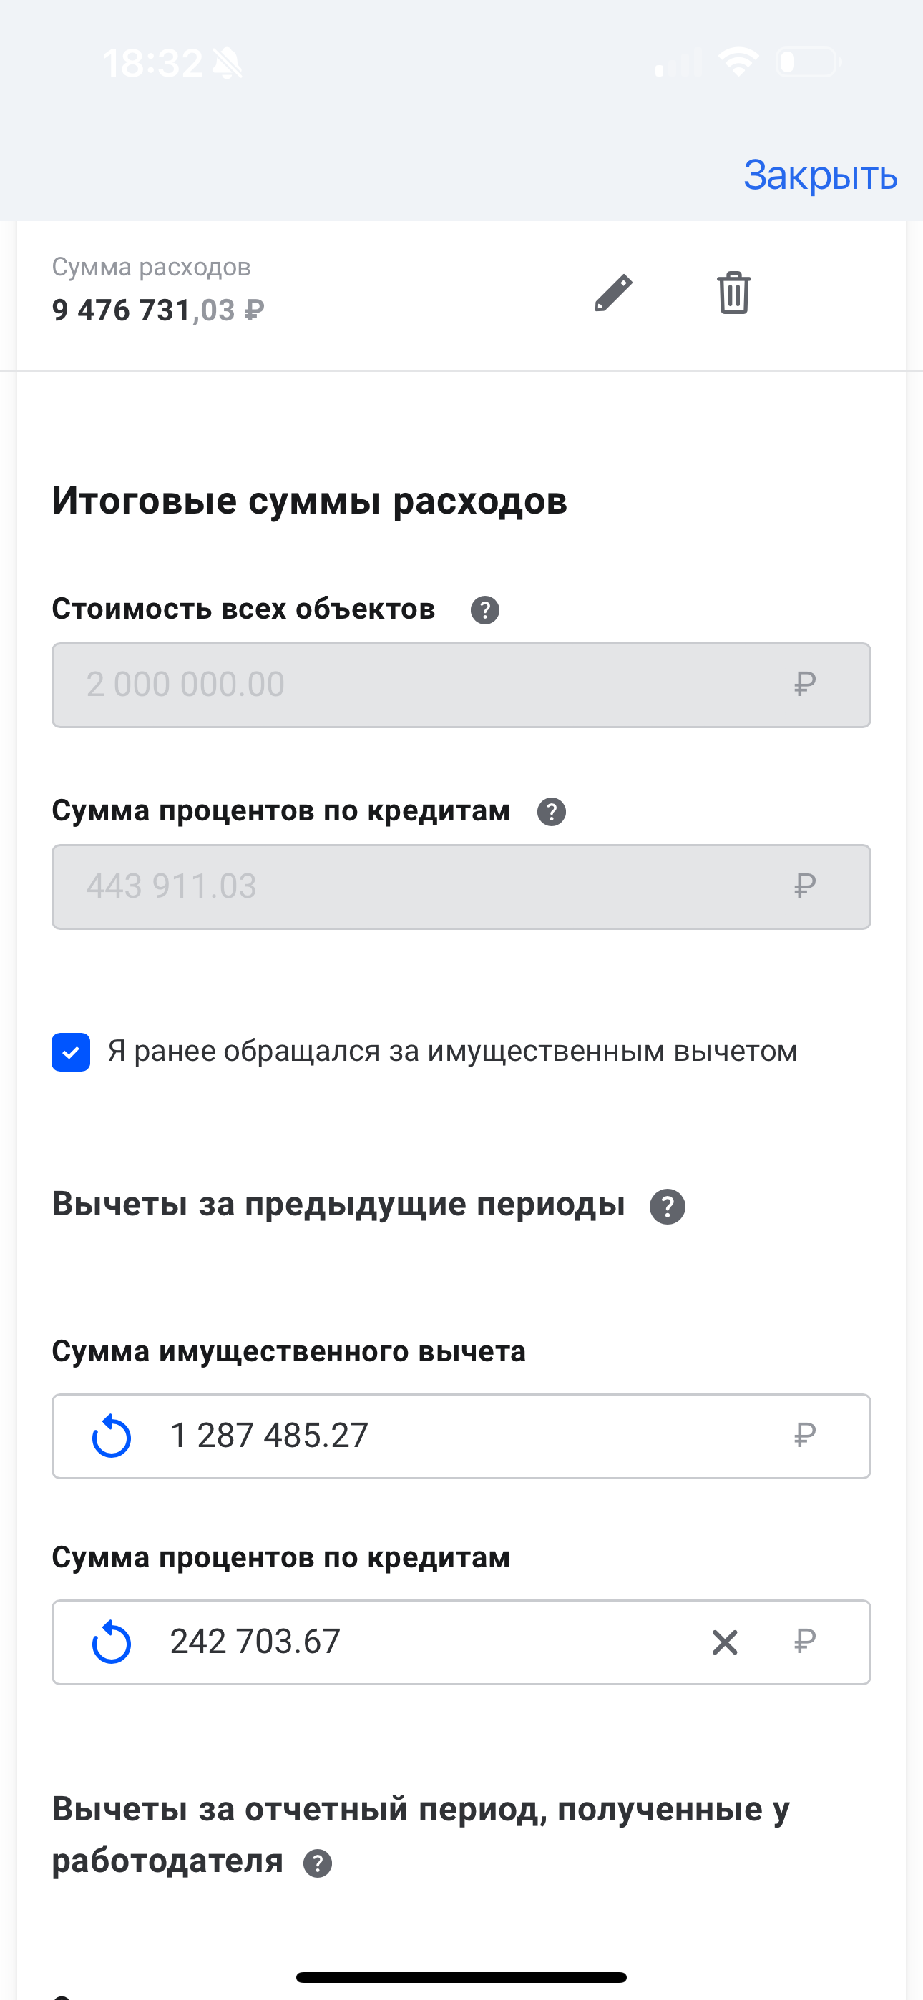Tap the battery indicator in status bar
The image size is (923, 2000).
pyautogui.click(x=808, y=62)
